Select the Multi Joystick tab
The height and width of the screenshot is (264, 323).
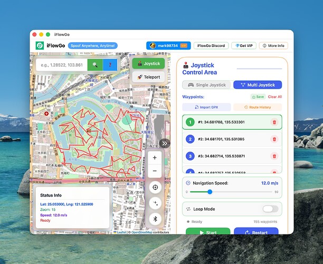point(258,85)
